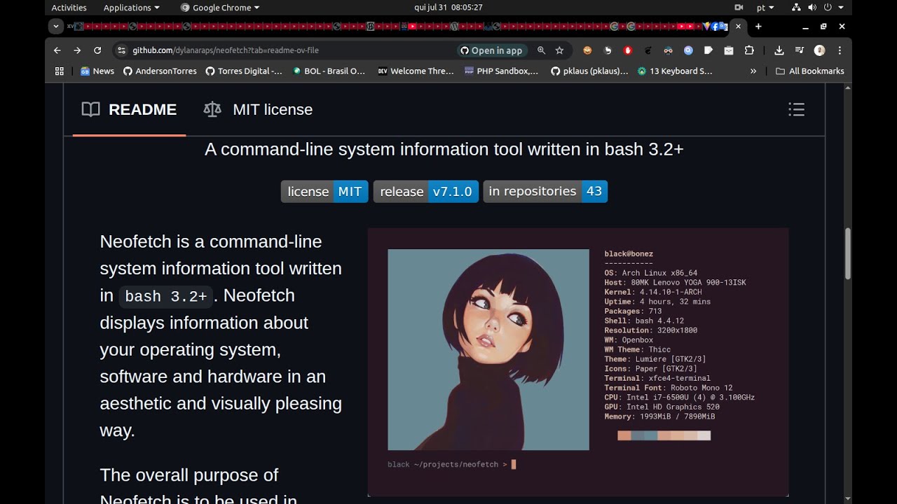Click the in repositories 43 badge
897x504 pixels.
tap(545, 191)
